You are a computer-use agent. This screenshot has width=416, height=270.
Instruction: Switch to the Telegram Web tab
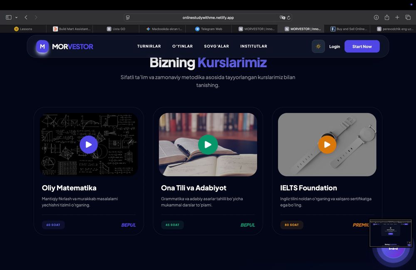[208, 29]
